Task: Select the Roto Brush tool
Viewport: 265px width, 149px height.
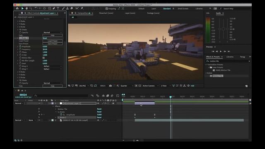Action: coord(77,8)
